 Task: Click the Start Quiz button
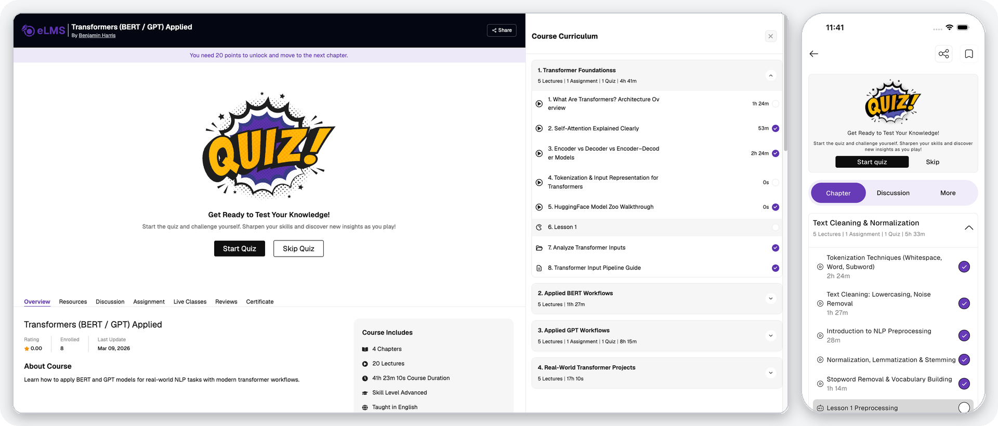click(x=240, y=249)
